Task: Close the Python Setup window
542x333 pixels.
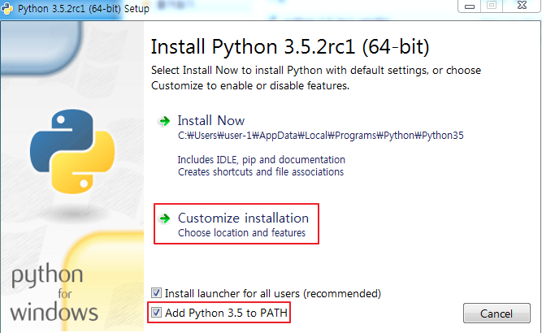Action: (522, 6)
